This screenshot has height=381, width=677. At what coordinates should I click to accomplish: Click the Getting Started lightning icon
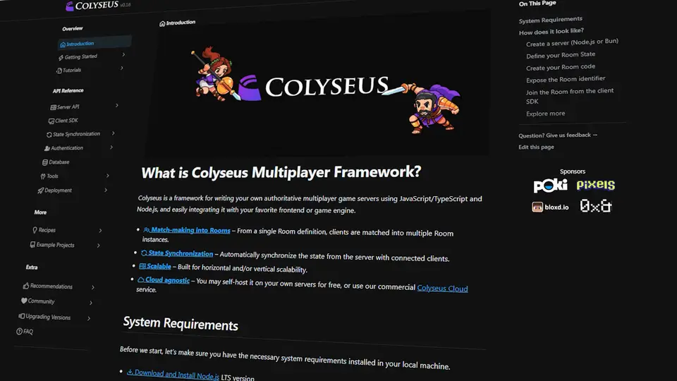pos(61,57)
